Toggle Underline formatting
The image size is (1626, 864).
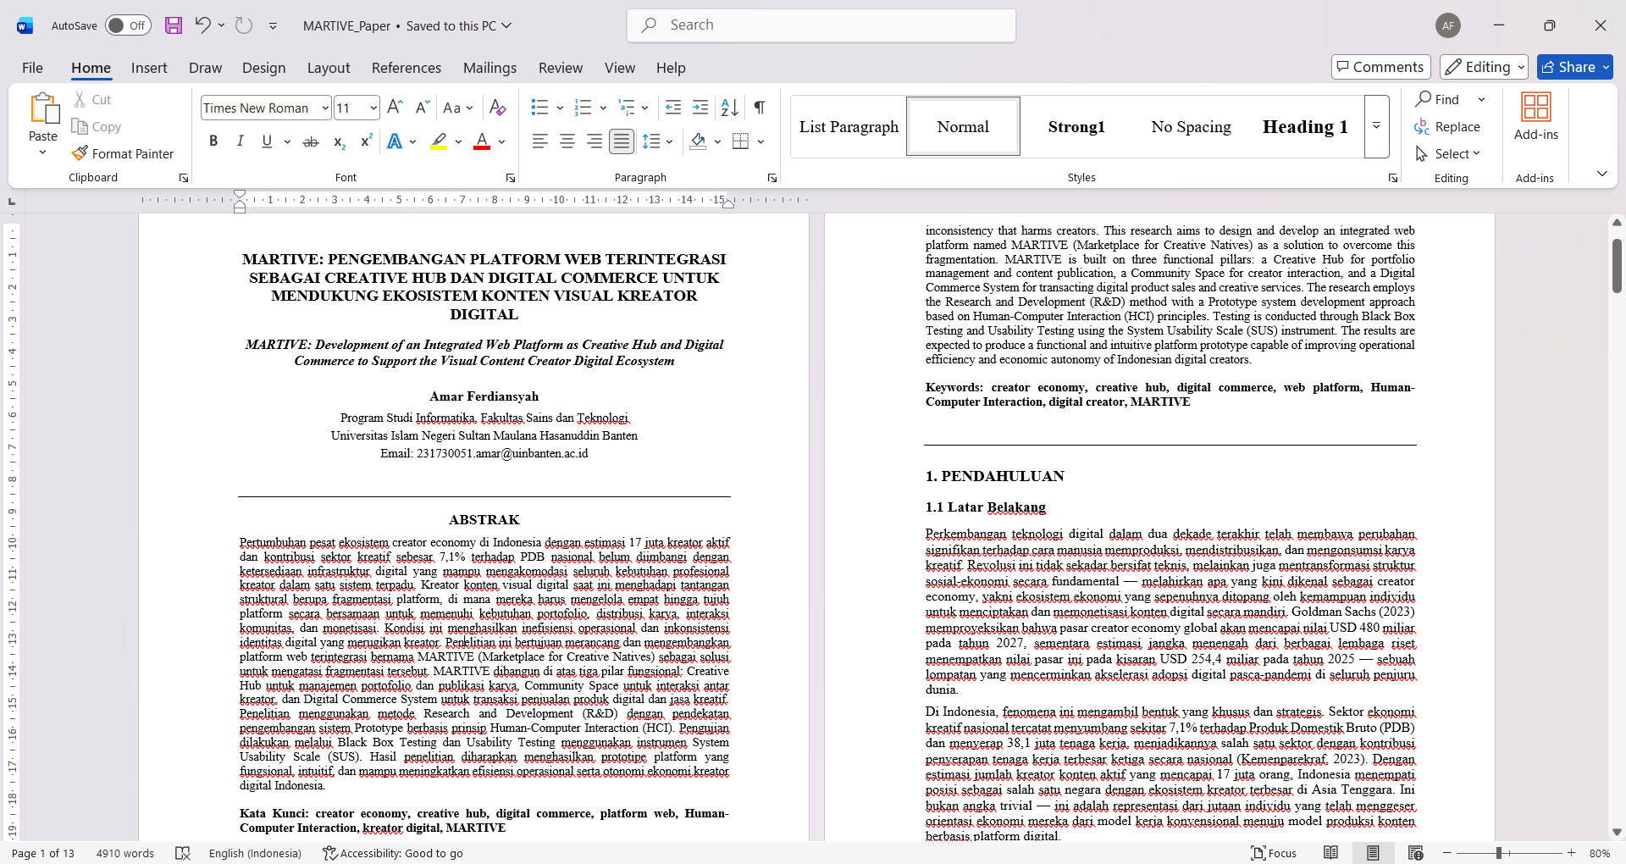coord(267,141)
